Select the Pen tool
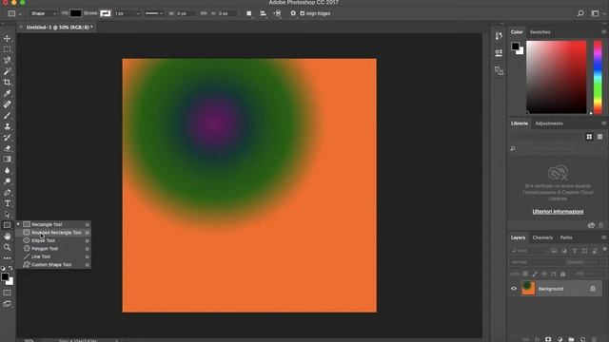This screenshot has height=342, width=609. coord(7,192)
